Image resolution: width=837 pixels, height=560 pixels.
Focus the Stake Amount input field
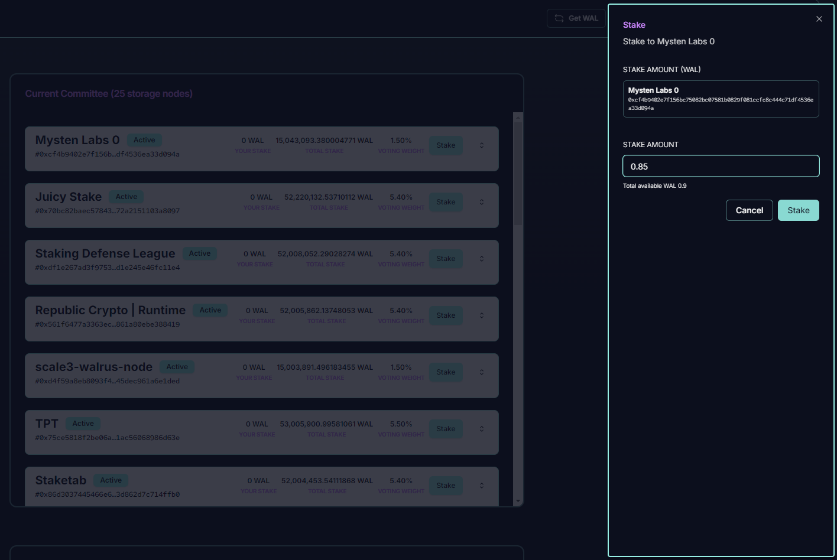(721, 167)
